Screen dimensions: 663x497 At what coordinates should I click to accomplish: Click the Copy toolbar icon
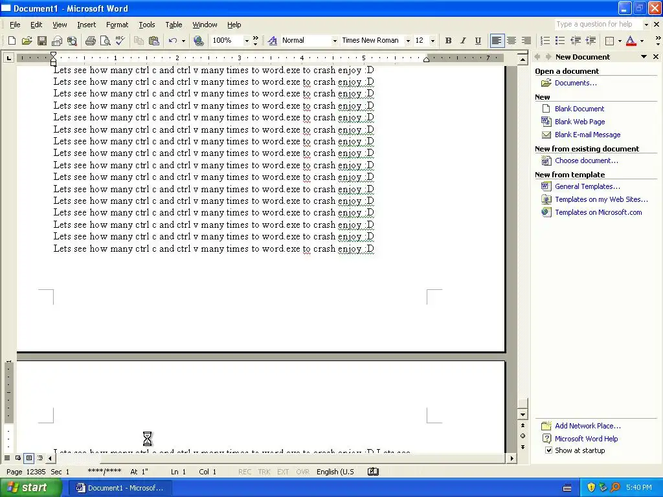click(139, 41)
